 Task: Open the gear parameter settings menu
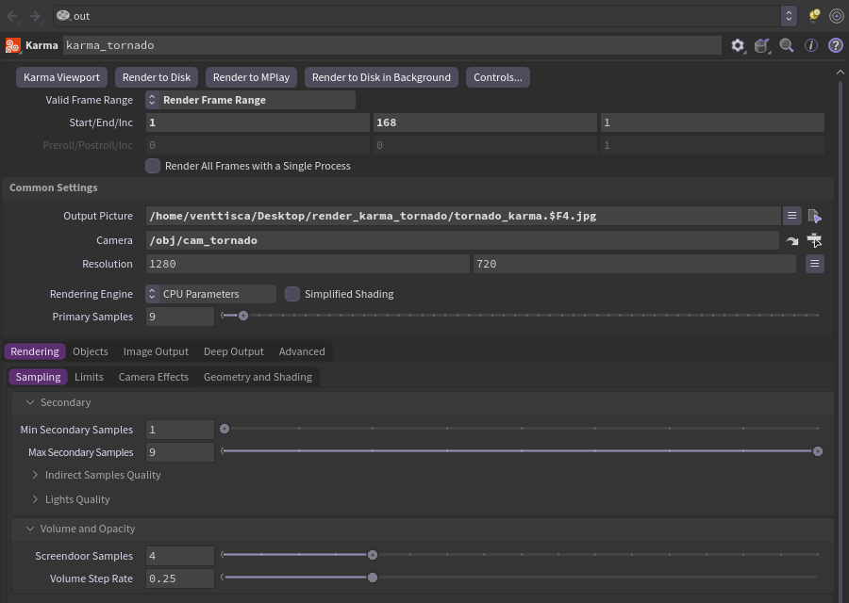pos(738,45)
